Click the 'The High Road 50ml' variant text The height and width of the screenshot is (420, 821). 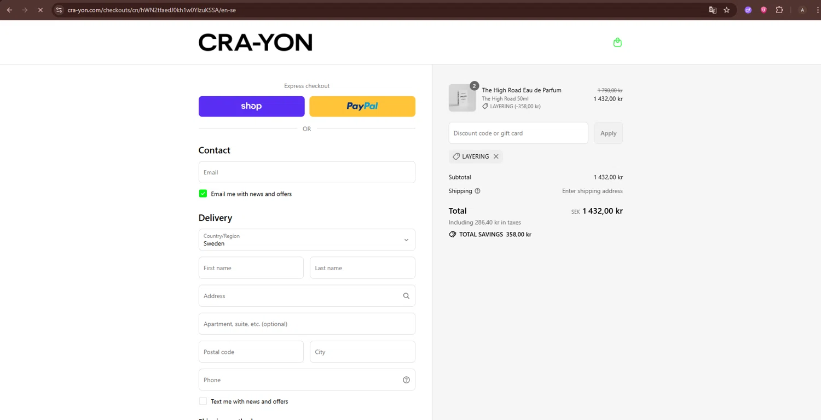(x=505, y=98)
